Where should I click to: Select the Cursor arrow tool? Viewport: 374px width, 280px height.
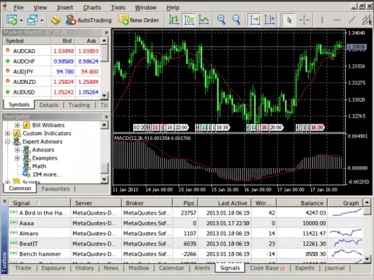[289, 20]
